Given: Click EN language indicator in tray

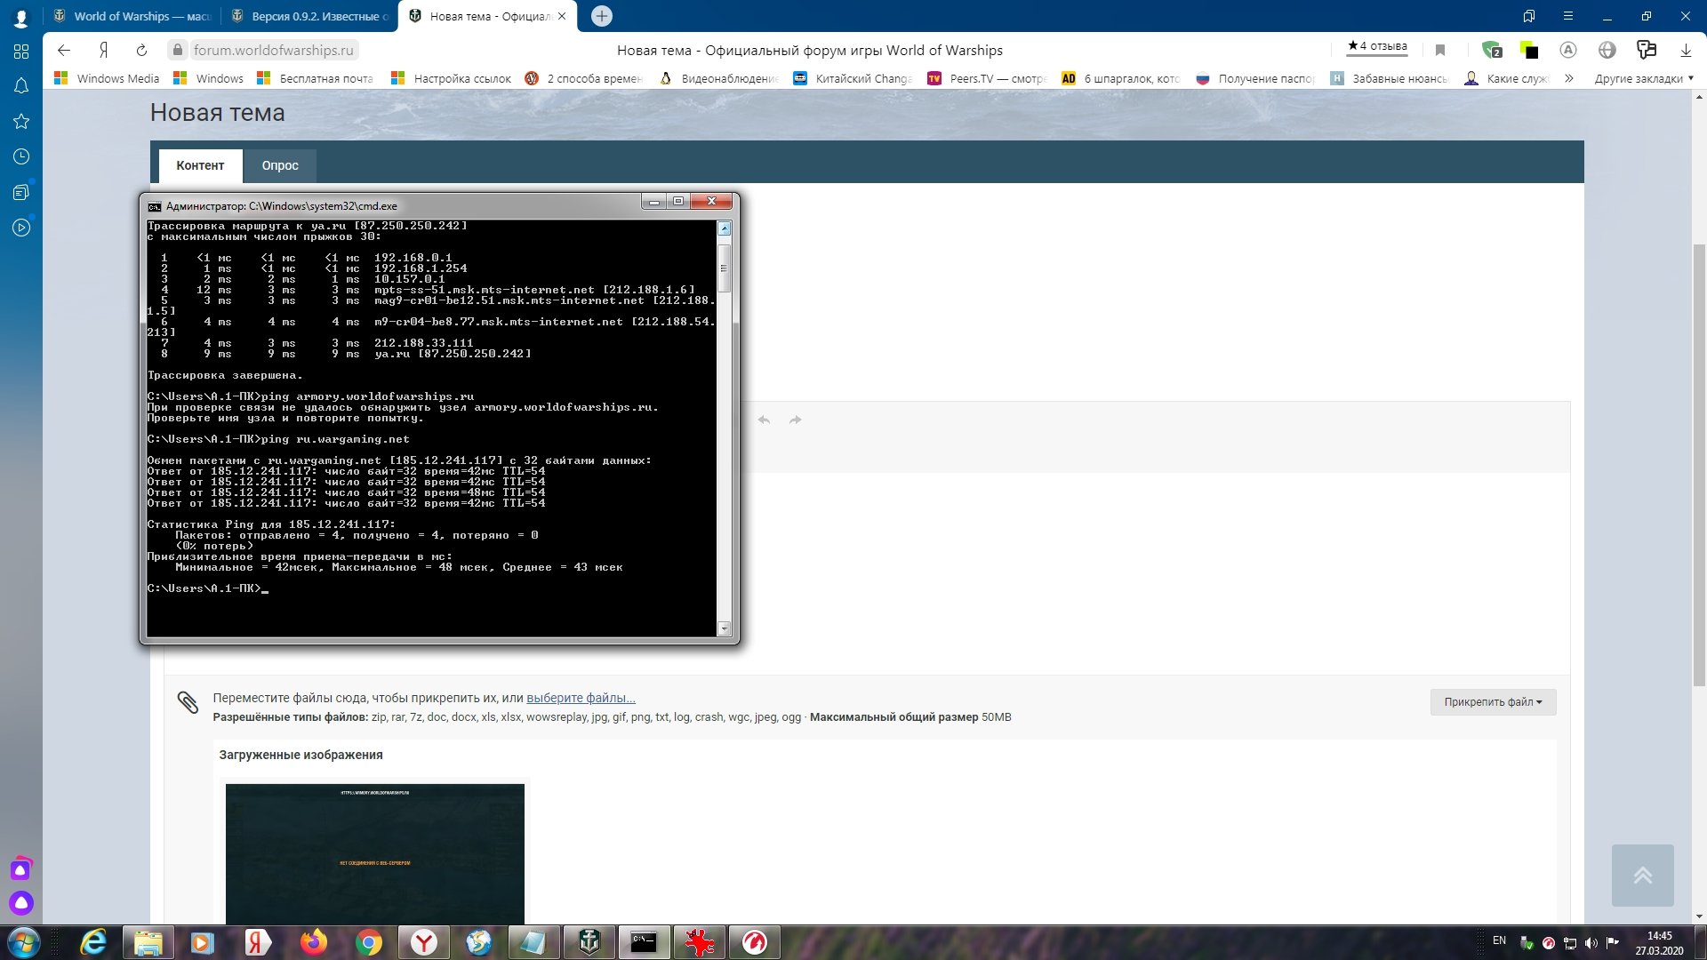Looking at the screenshot, I should click(1499, 940).
